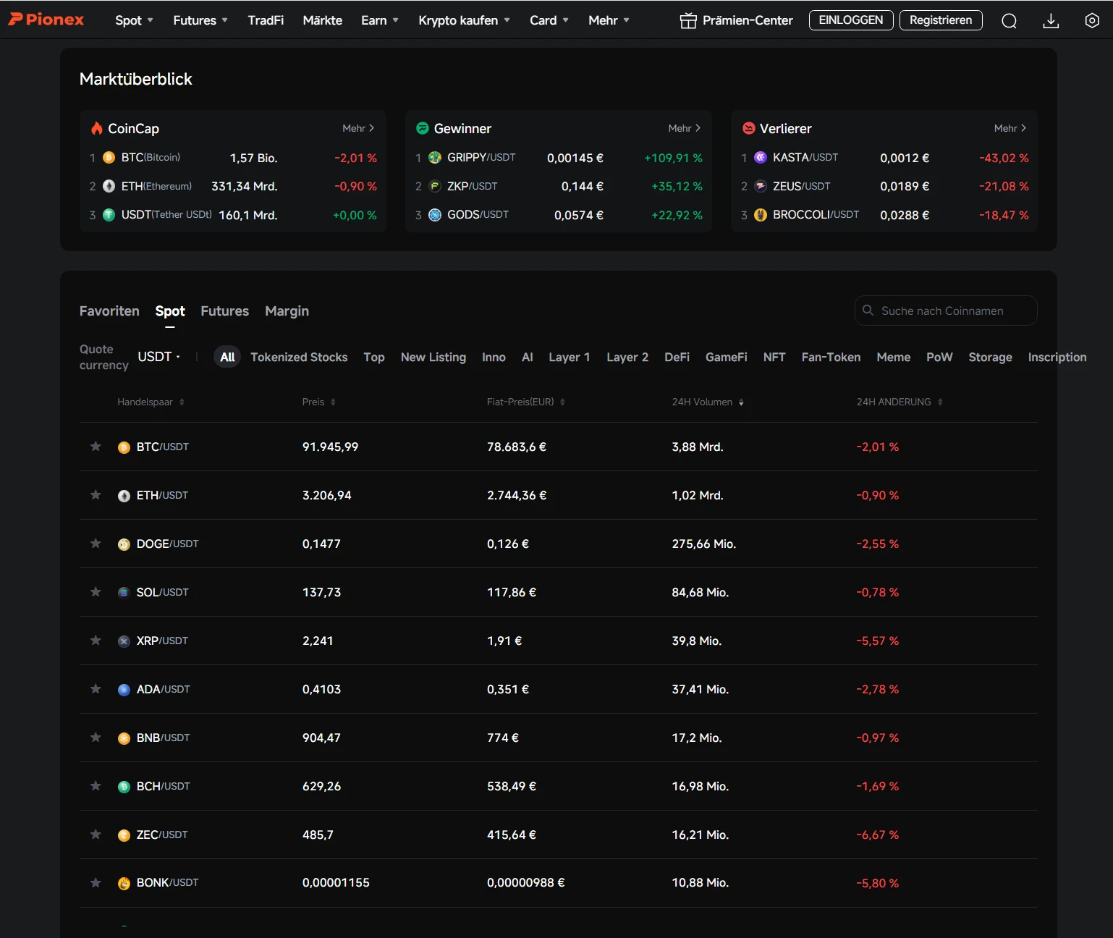Expand the Krypto kaufen menu
This screenshot has width=1113, height=938.
click(464, 20)
